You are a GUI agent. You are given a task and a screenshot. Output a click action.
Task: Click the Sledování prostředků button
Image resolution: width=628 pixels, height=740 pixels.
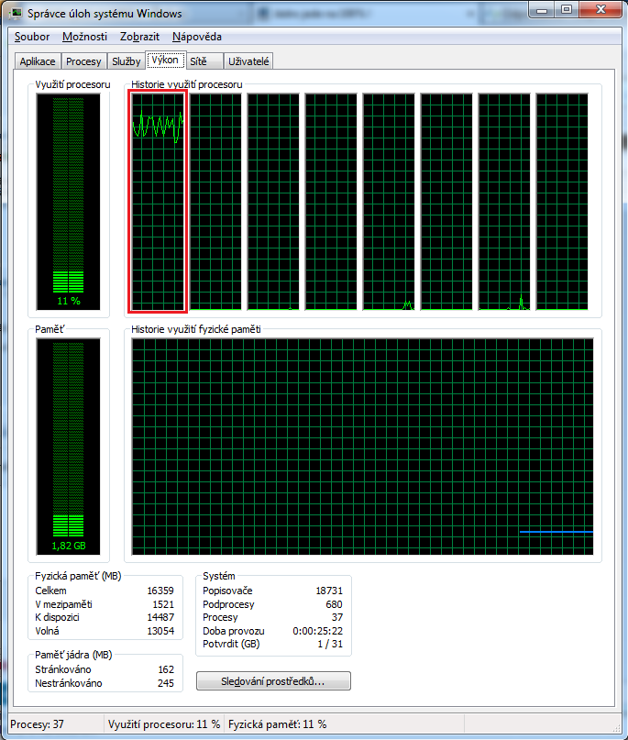point(273,681)
